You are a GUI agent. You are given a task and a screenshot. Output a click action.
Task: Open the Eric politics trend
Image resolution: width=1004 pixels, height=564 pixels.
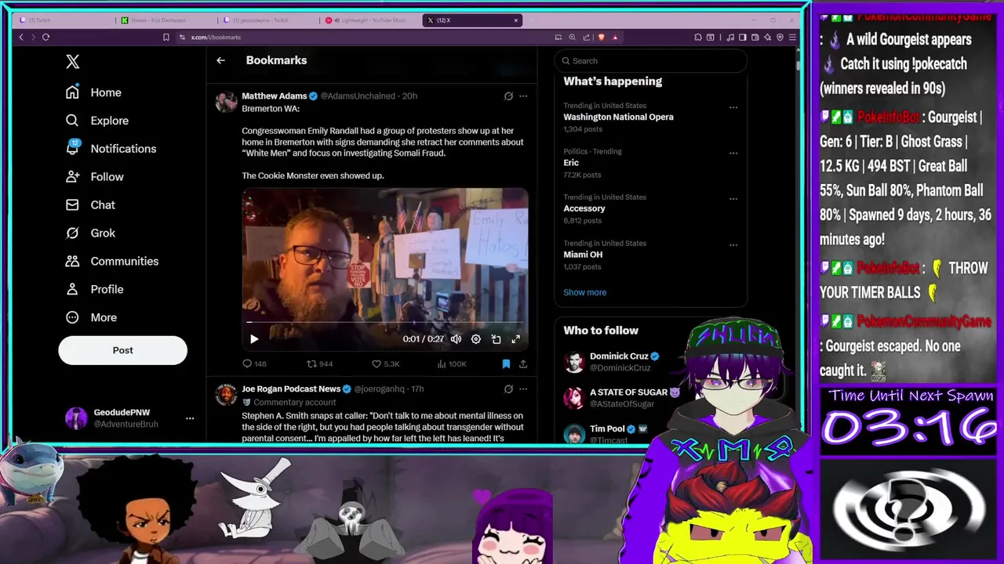pyautogui.click(x=571, y=163)
